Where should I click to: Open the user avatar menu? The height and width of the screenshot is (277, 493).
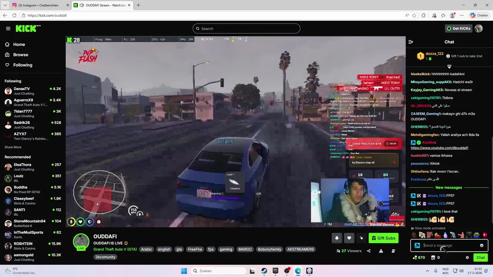pos(478,28)
